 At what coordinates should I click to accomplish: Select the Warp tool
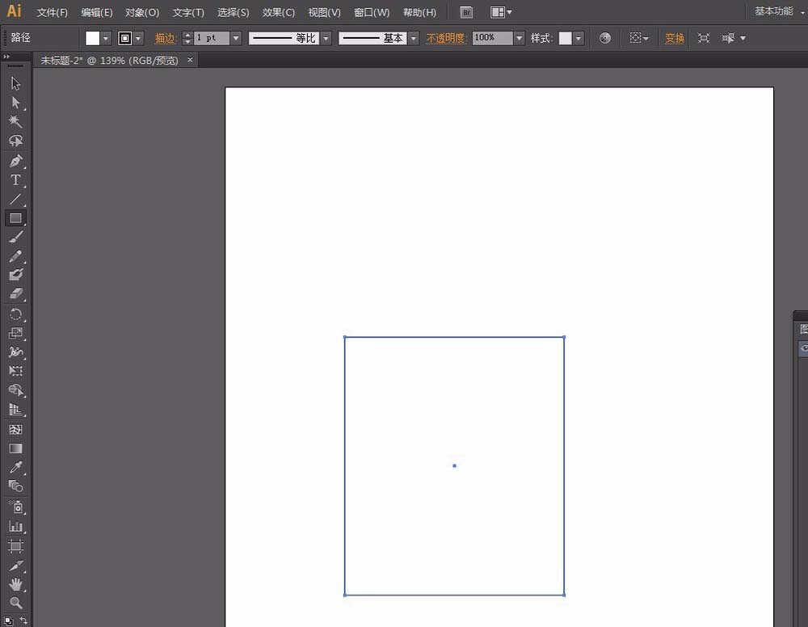coord(15,352)
